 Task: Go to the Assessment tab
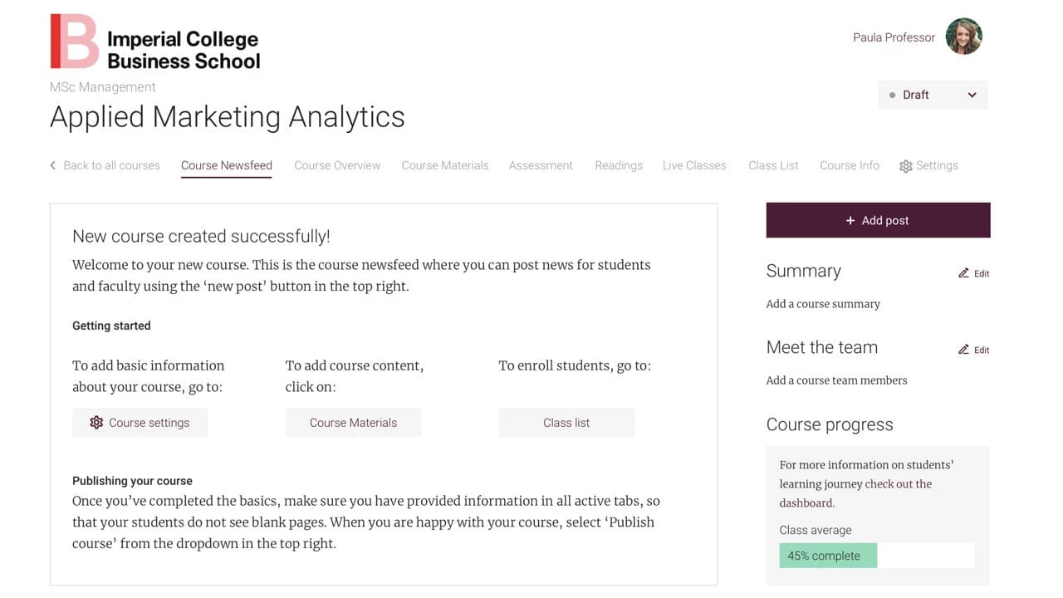[x=541, y=165]
